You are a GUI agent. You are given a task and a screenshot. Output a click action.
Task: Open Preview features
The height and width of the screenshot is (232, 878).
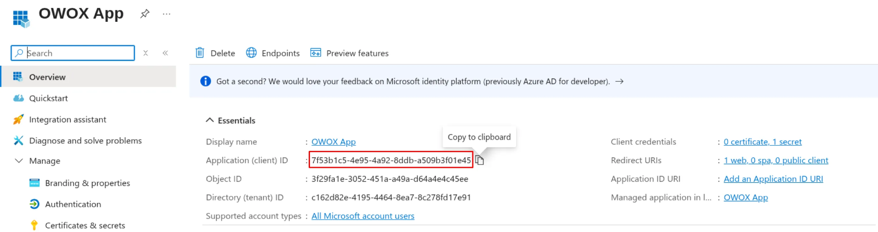[349, 53]
